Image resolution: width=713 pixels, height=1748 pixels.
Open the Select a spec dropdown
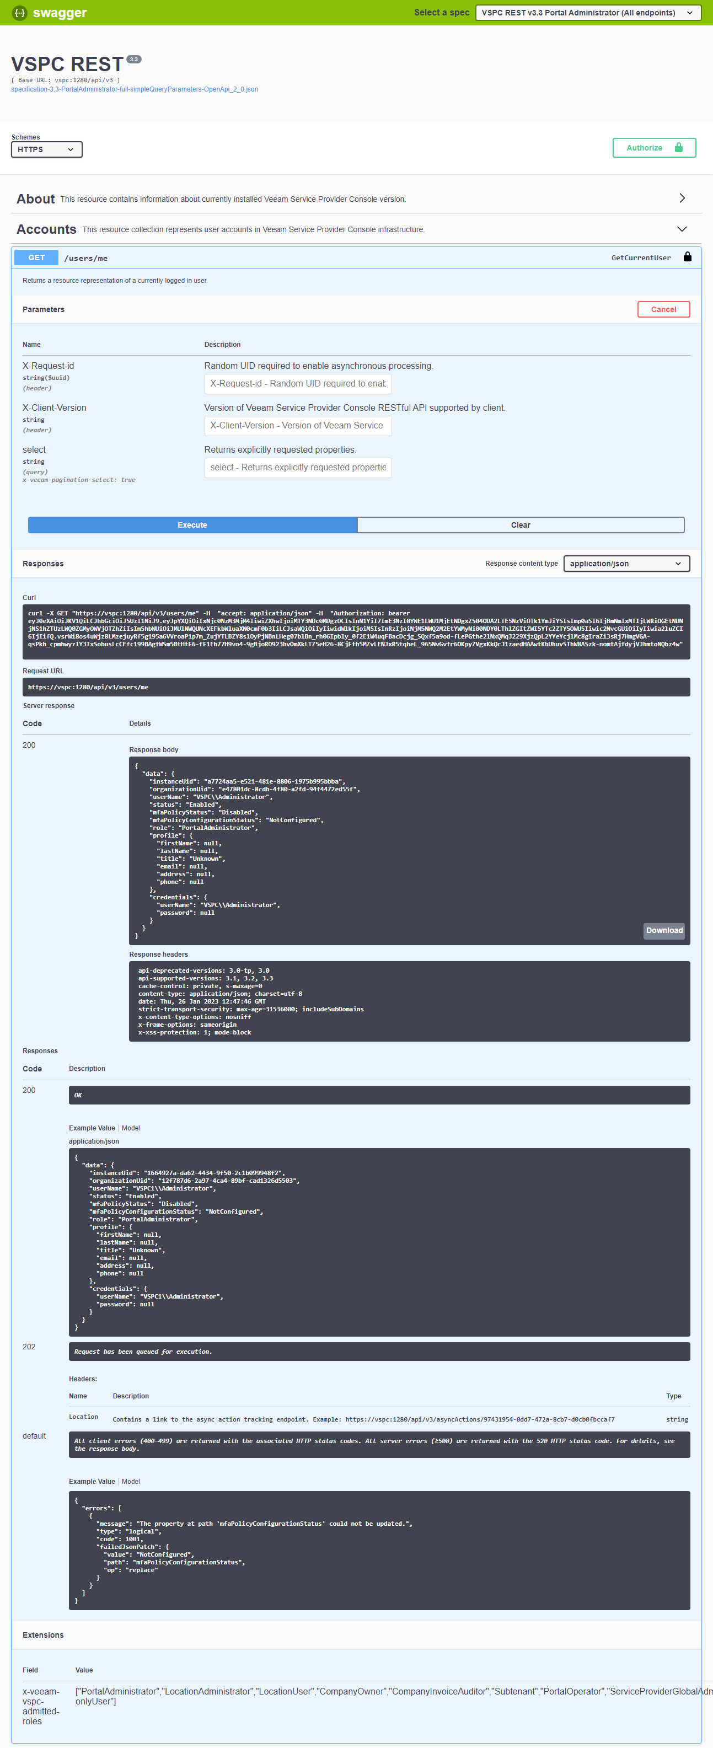[x=588, y=13]
